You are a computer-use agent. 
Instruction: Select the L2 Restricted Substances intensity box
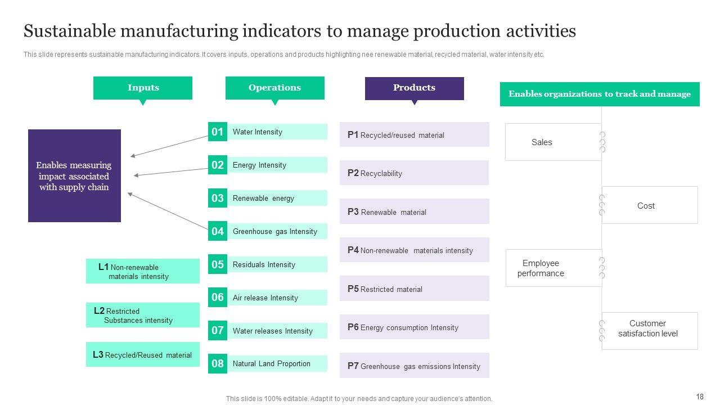143,315
